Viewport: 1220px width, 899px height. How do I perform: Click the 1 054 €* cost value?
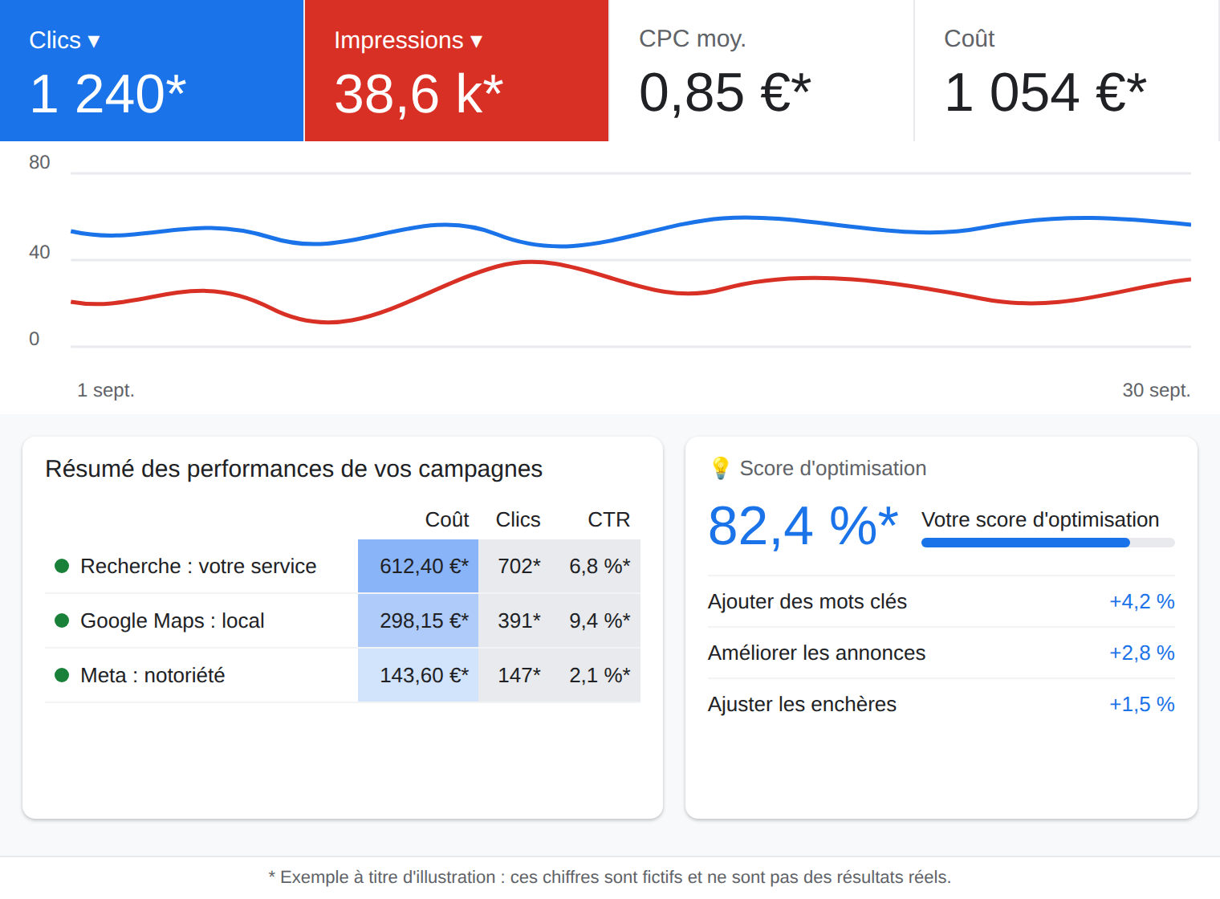pos(1045,92)
